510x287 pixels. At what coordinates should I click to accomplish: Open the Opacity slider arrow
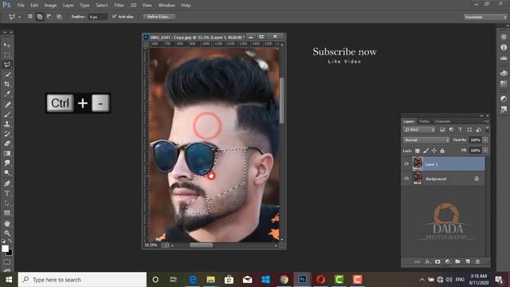pos(485,140)
